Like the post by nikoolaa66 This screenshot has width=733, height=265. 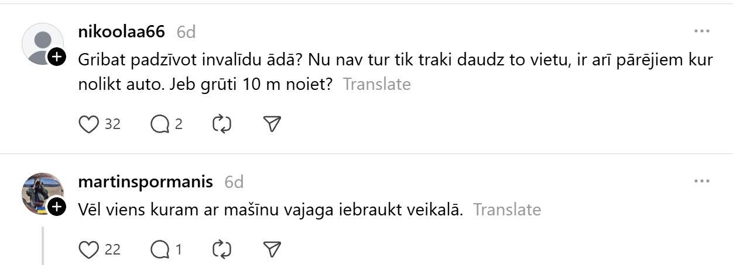tap(89, 124)
